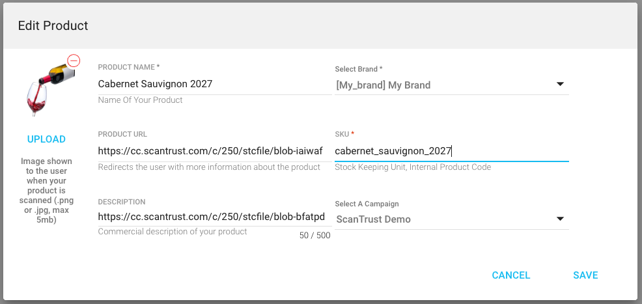Viewport: 642px width, 304px height.
Task: Click the Edit Product dialog title
Action: point(53,26)
